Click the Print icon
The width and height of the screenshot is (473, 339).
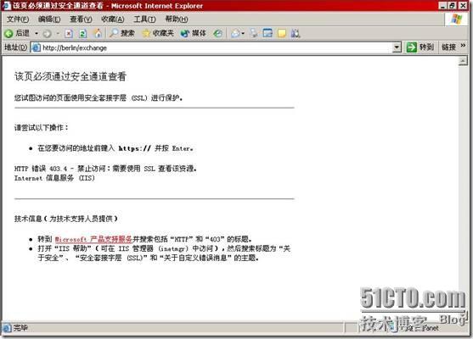(x=254, y=33)
